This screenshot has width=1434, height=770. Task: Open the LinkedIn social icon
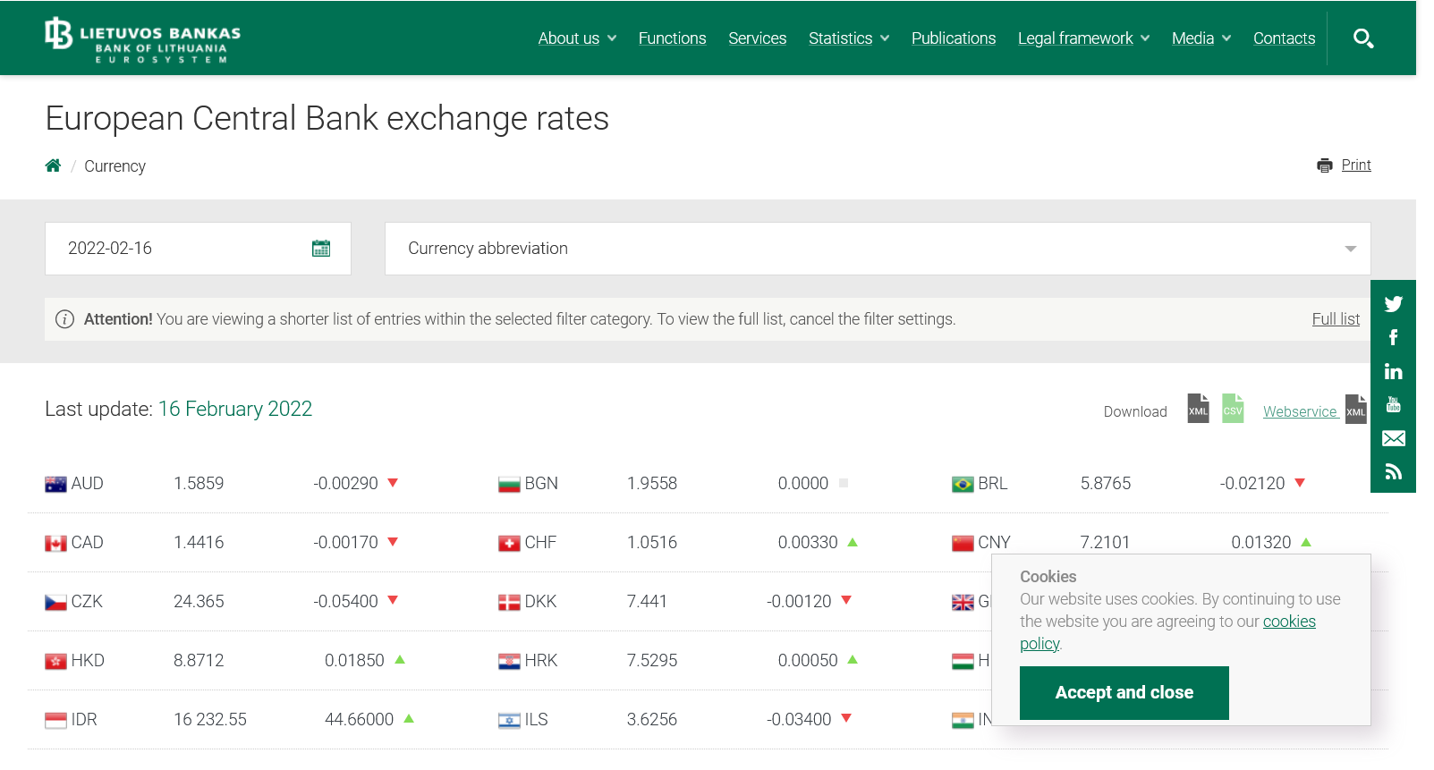1393,371
